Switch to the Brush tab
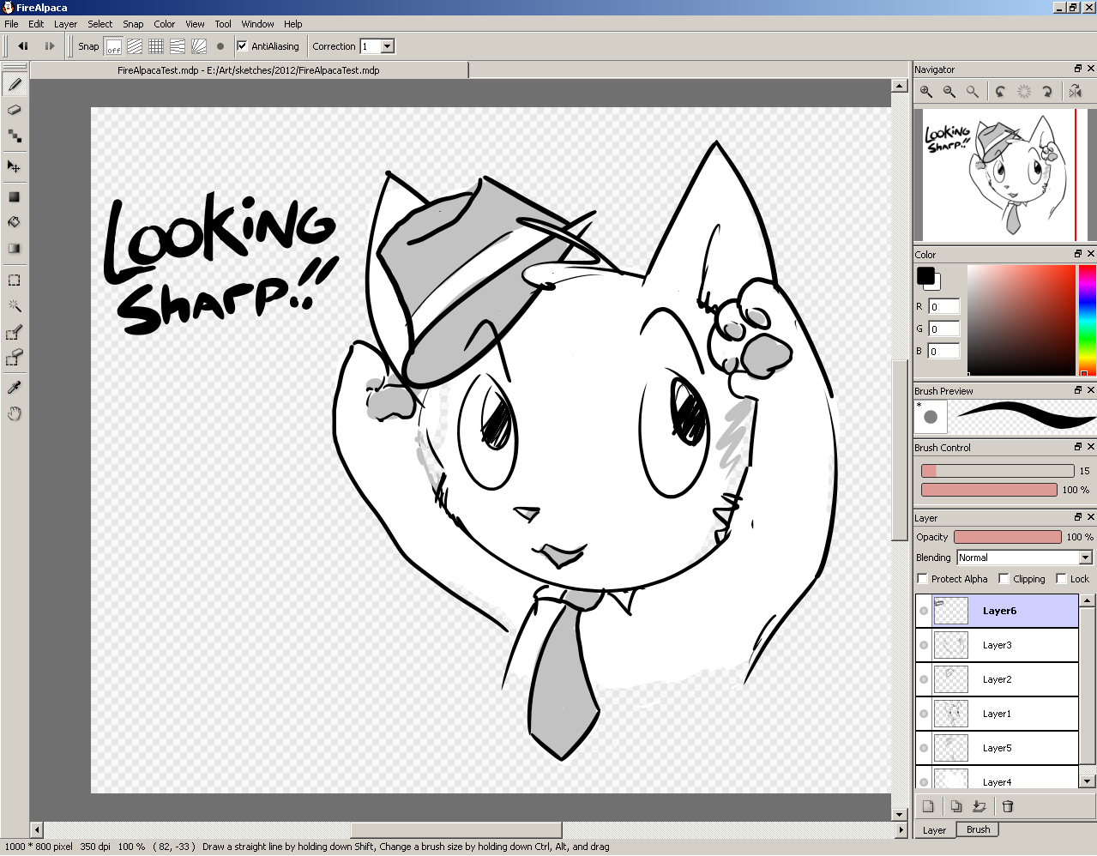The height and width of the screenshot is (856, 1097). coord(978,829)
